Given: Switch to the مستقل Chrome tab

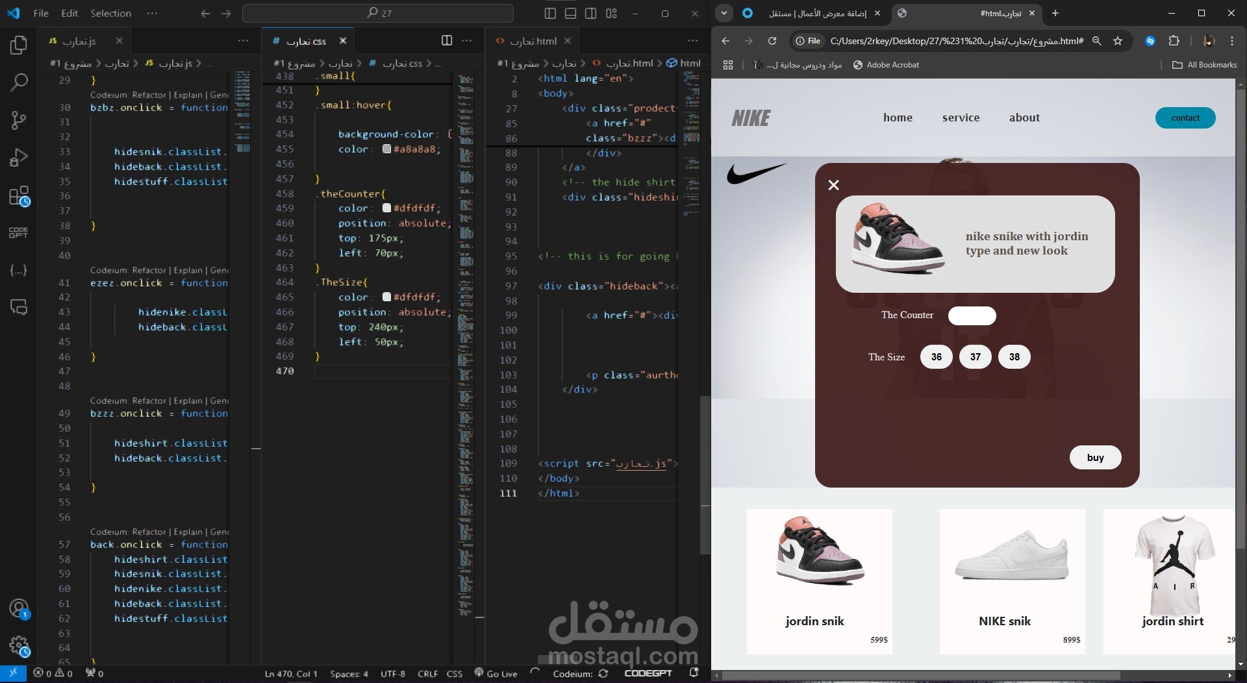Looking at the screenshot, I should pos(816,13).
